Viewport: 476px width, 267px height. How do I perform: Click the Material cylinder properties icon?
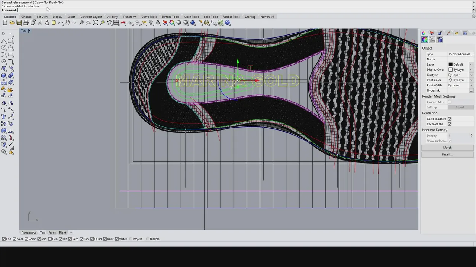(440, 40)
